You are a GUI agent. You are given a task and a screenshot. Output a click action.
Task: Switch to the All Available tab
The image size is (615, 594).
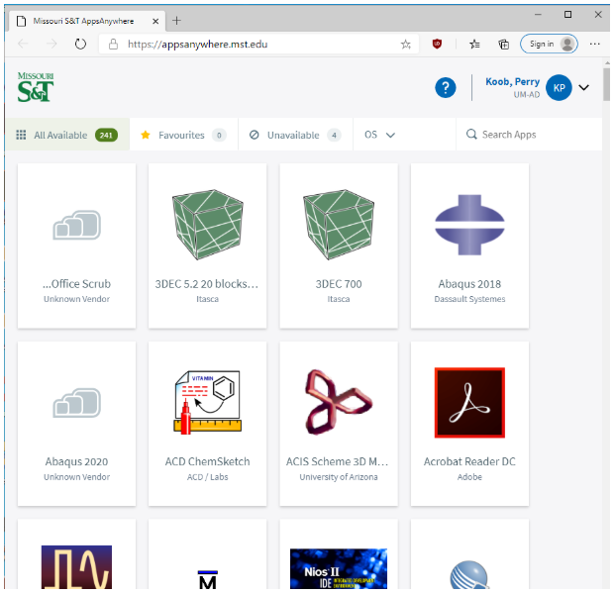(67, 135)
